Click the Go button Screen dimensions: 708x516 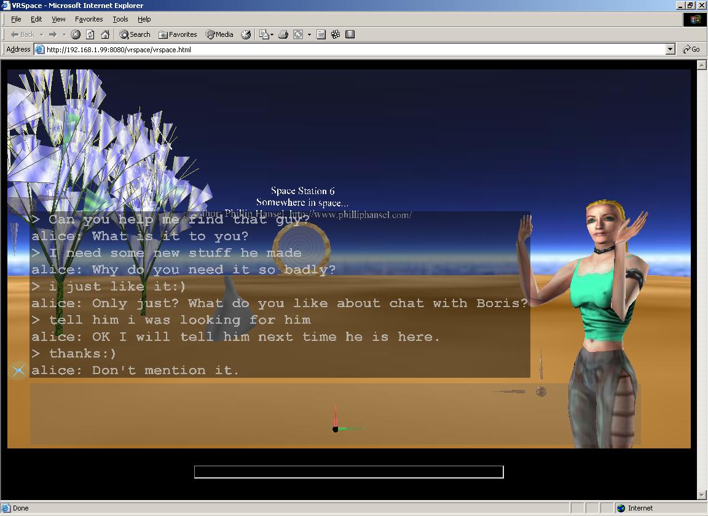pyautogui.click(x=692, y=49)
